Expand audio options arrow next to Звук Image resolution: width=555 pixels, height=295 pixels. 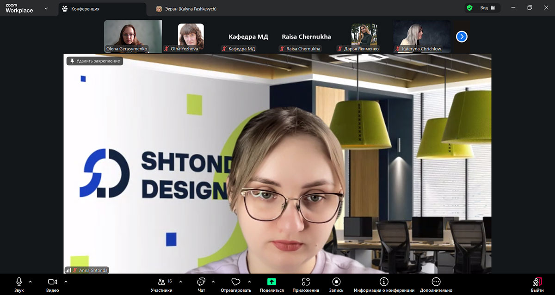pos(31,281)
